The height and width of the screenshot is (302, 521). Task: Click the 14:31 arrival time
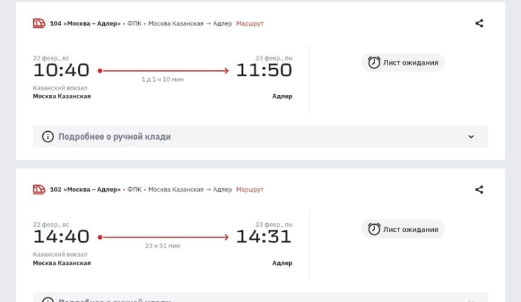pyautogui.click(x=264, y=236)
